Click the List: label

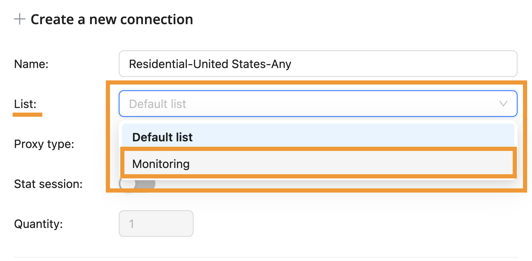(x=25, y=104)
